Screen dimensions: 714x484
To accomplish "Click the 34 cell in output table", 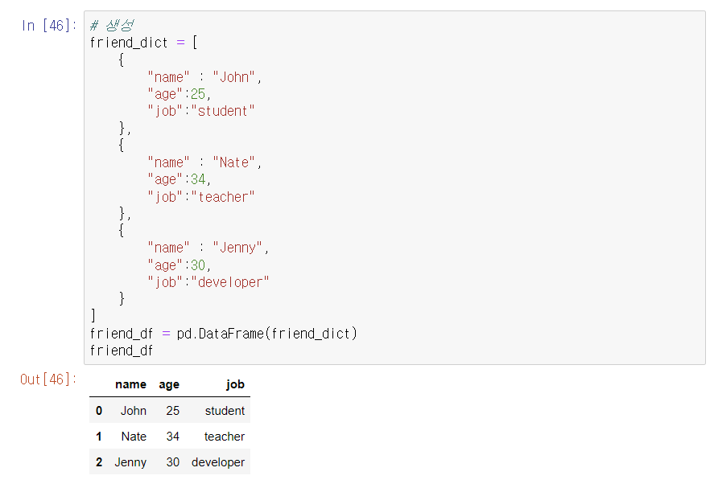I will 172,437.
